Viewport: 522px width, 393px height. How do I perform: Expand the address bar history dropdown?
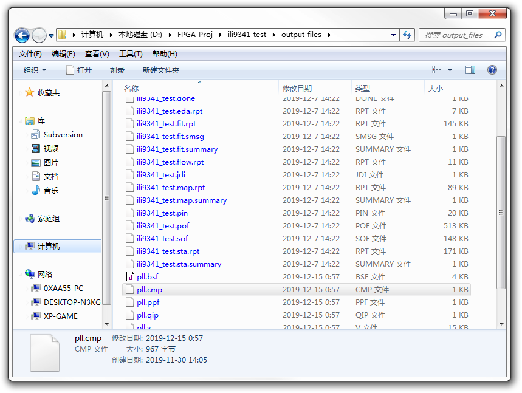click(394, 35)
